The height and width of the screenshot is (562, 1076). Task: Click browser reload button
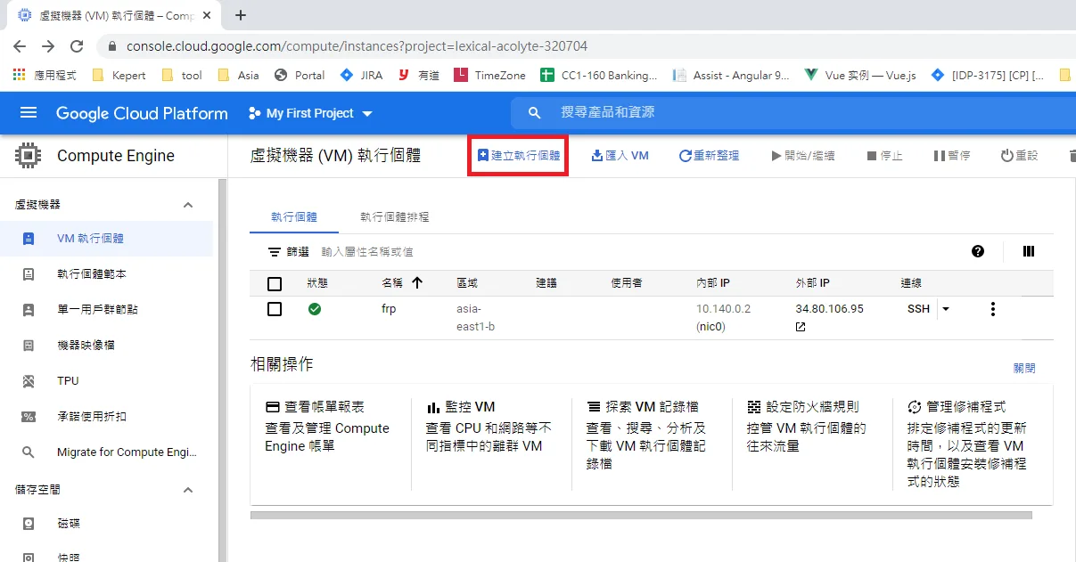pos(77,46)
